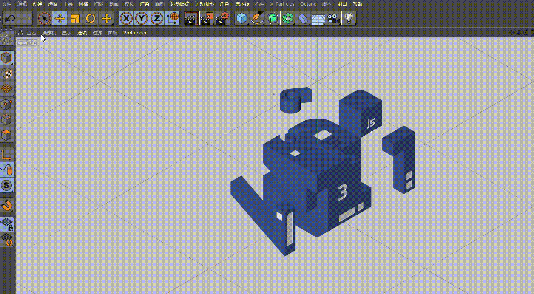The image size is (534, 294).
Task: Open viewport 过滤 (Filter) menu
Action: (x=97, y=33)
